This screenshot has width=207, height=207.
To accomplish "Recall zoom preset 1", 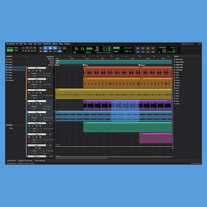I will click(23, 51).
